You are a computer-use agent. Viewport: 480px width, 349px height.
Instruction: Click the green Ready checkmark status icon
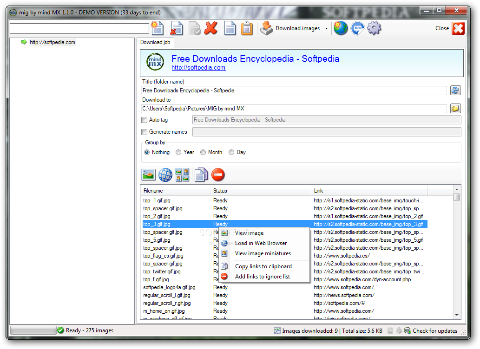point(60,330)
